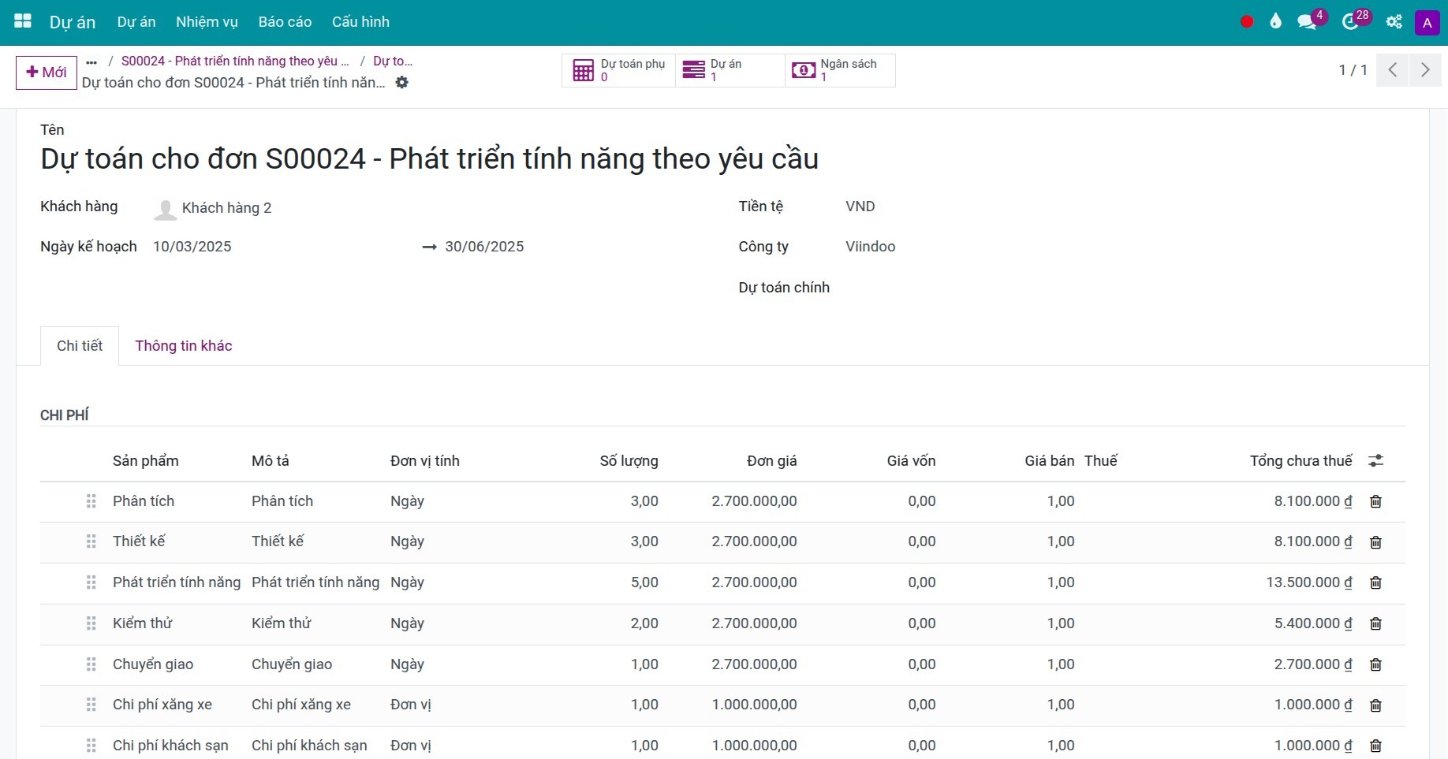This screenshot has height=759, width=1448.
Task: Open the form actions gear icon
Action: click(x=402, y=83)
